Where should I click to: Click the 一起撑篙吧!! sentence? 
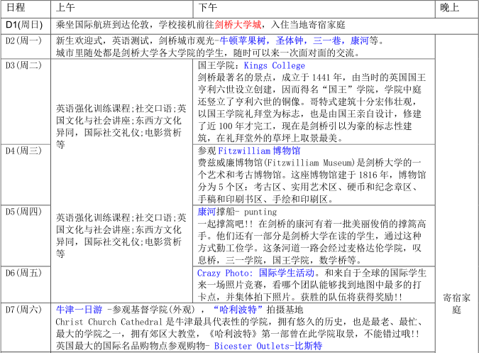pyautogui.click(x=226, y=224)
